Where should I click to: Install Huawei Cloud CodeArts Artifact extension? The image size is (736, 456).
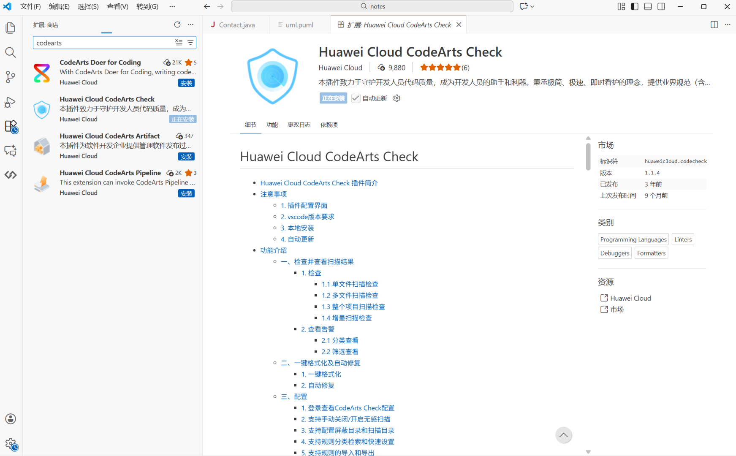tap(186, 157)
